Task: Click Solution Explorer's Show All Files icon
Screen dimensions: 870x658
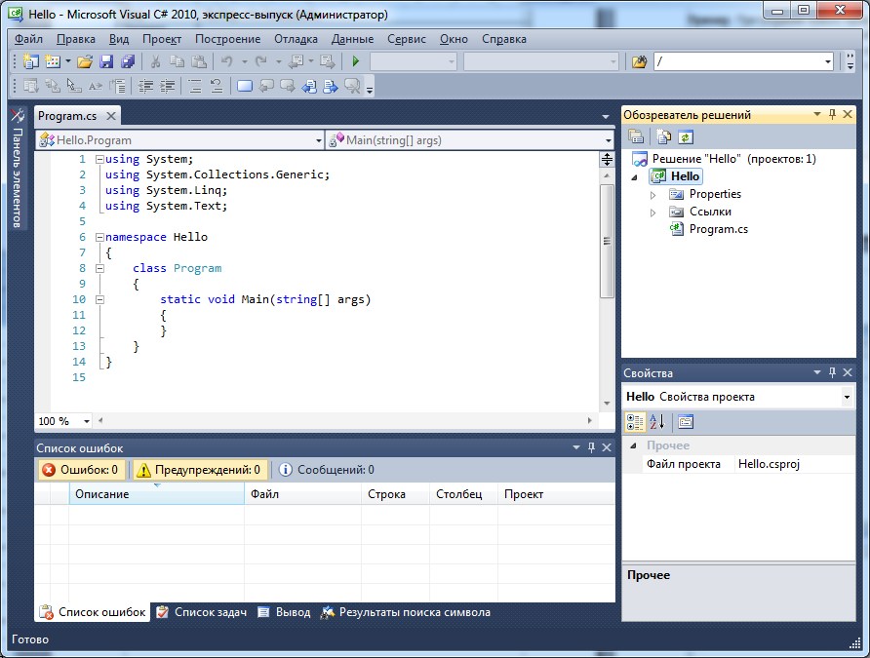Action: pos(663,136)
